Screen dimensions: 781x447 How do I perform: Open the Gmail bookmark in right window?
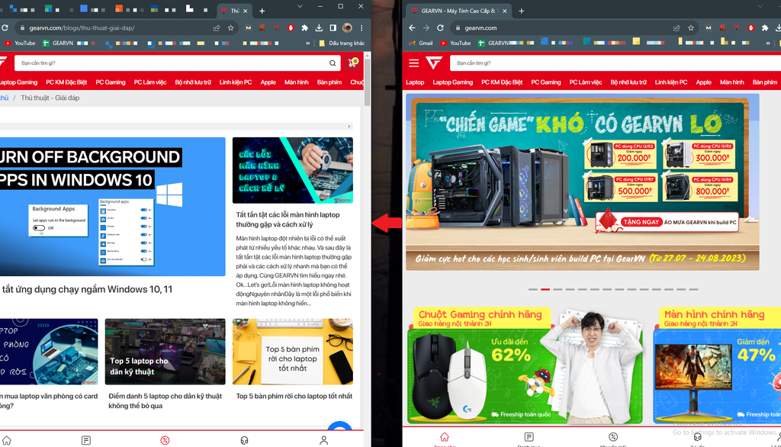(x=421, y=43)
